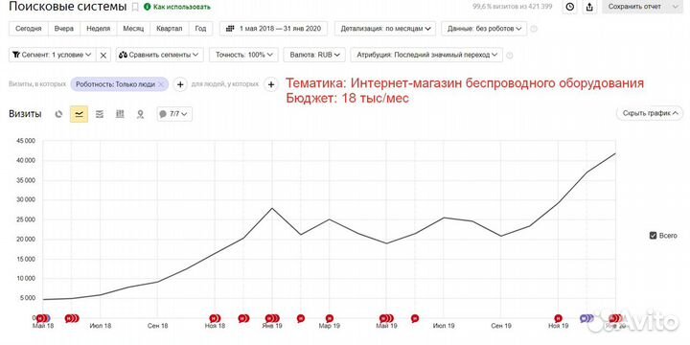The image size is (690, 345).
Task: Open 'Валюта: RUB' dropdown
Action: 314,55
